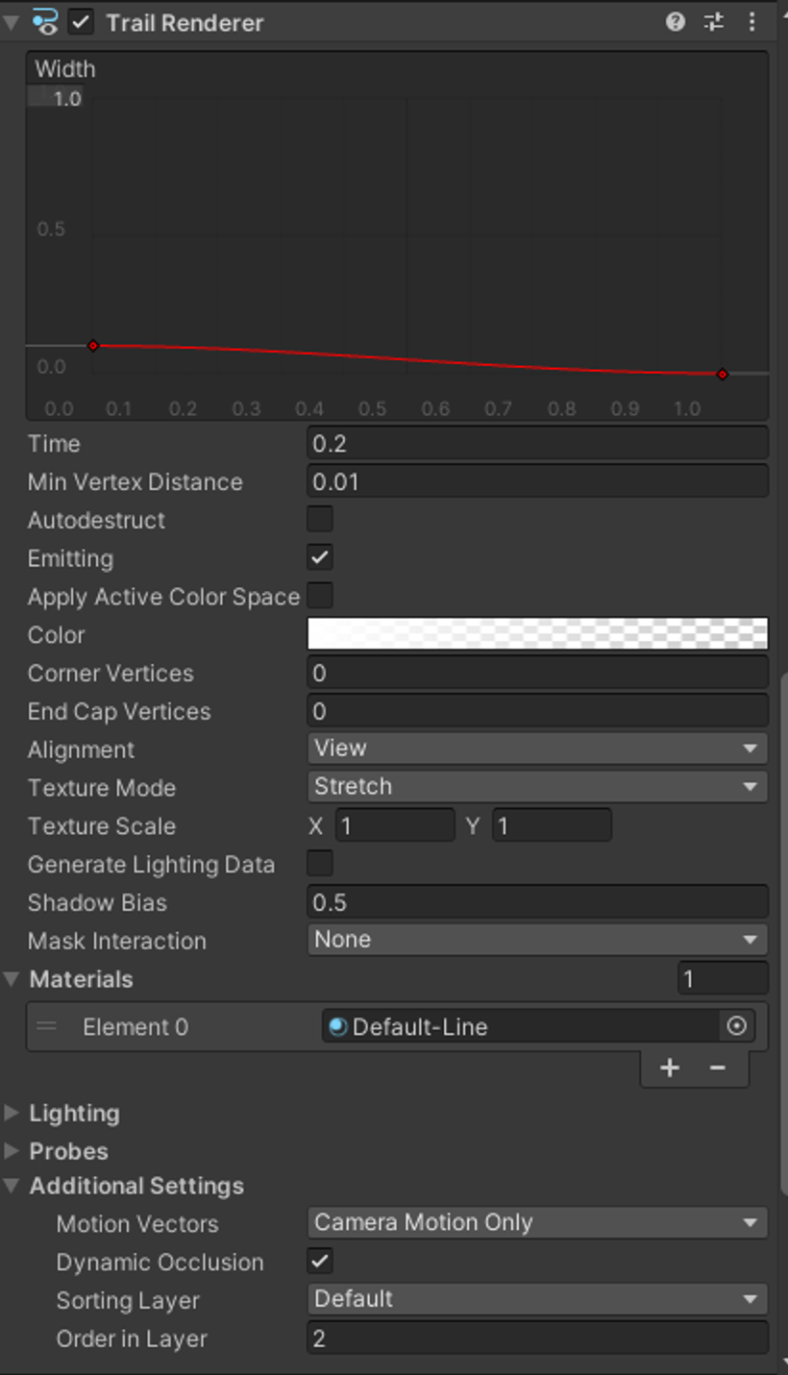
Task: Click the Order in Layer field
Action: 537,1338
